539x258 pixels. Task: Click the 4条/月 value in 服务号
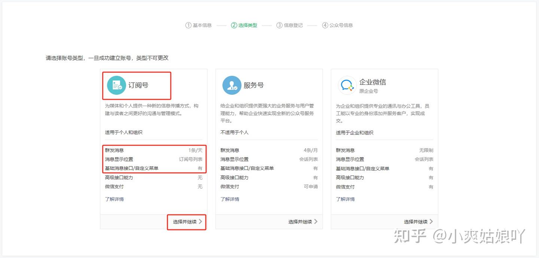point(311,150)
